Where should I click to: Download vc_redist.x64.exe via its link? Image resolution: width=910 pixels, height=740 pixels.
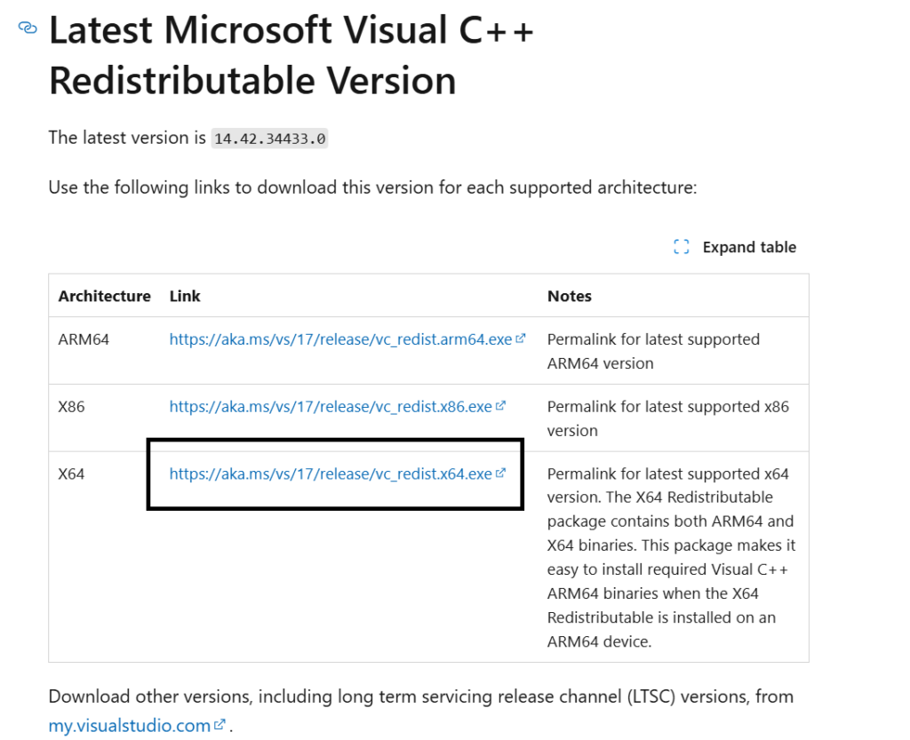coord(331,473)
